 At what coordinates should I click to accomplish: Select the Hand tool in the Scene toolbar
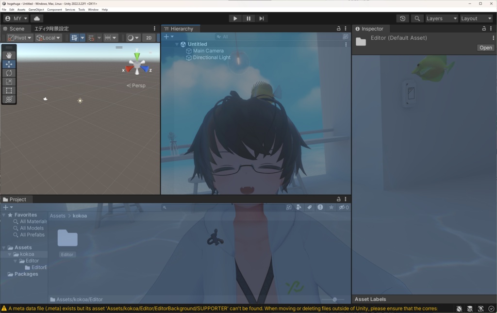pos(9,54)
